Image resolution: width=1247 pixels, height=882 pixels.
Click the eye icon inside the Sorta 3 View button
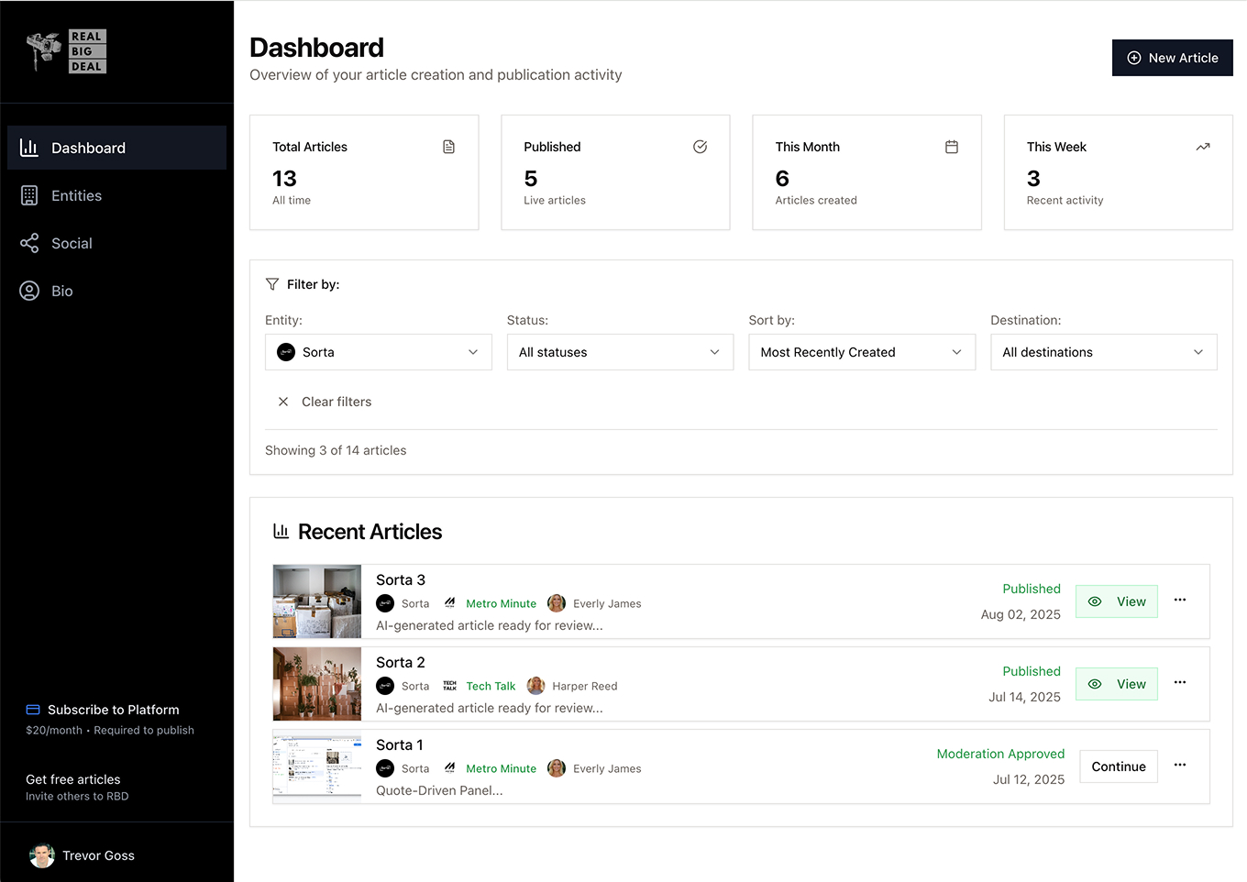click(1095, 601)
